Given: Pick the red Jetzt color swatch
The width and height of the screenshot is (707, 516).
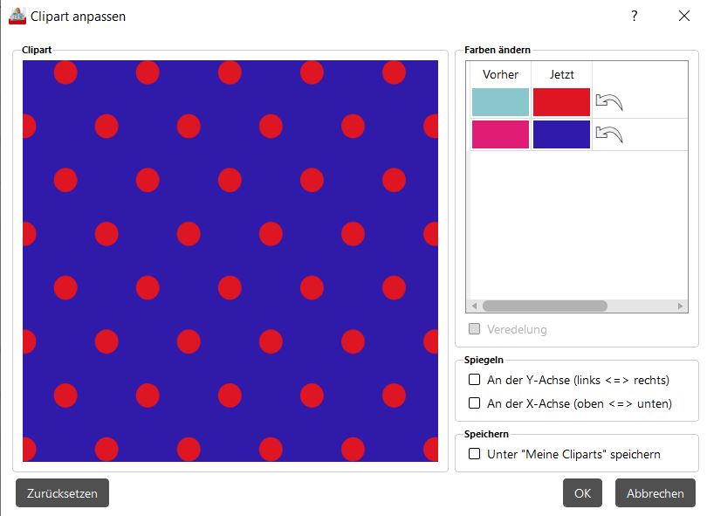Looking at the screenshot, I should coord(561,102).
